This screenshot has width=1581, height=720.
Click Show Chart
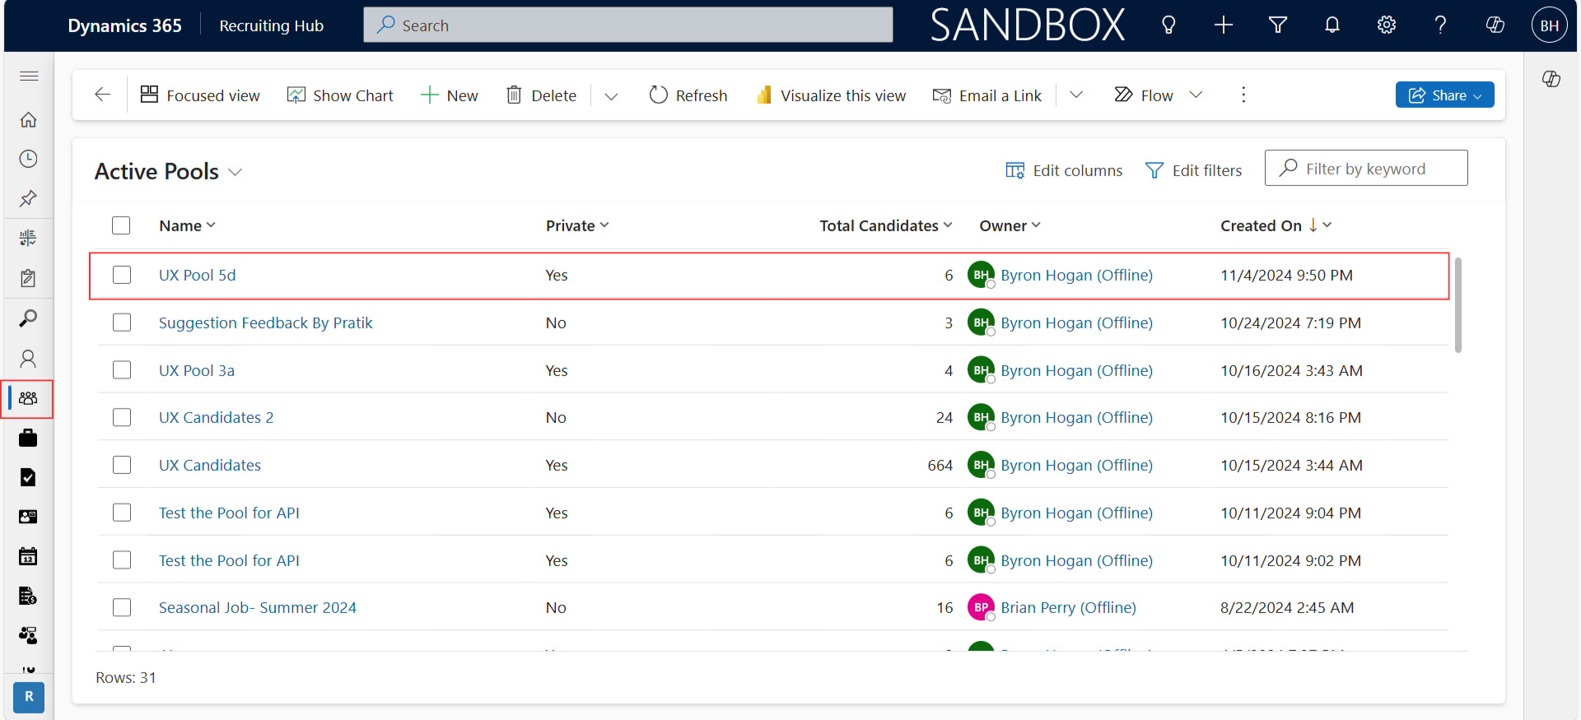click(340, 95)
